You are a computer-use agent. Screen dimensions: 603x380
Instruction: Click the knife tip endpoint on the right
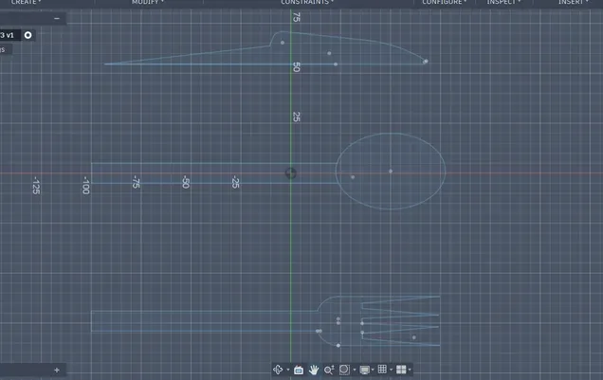426,61
